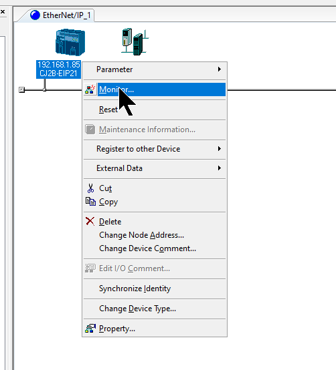Click the 192.168.1.85 device label
336x370 pixels.
pyautogui.click(x=59, y=65)
